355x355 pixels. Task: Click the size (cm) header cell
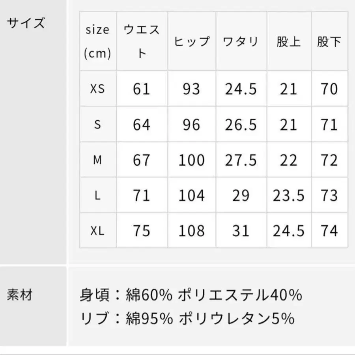coord(97,41)
